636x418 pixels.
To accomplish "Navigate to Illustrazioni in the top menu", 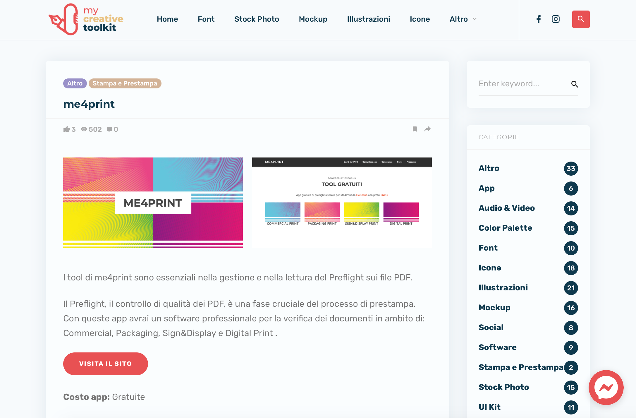I will tap(368, 19).
